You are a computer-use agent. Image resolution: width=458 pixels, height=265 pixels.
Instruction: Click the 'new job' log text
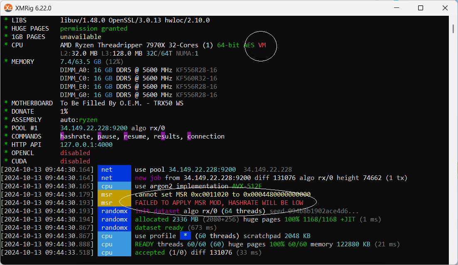point(148,178)
